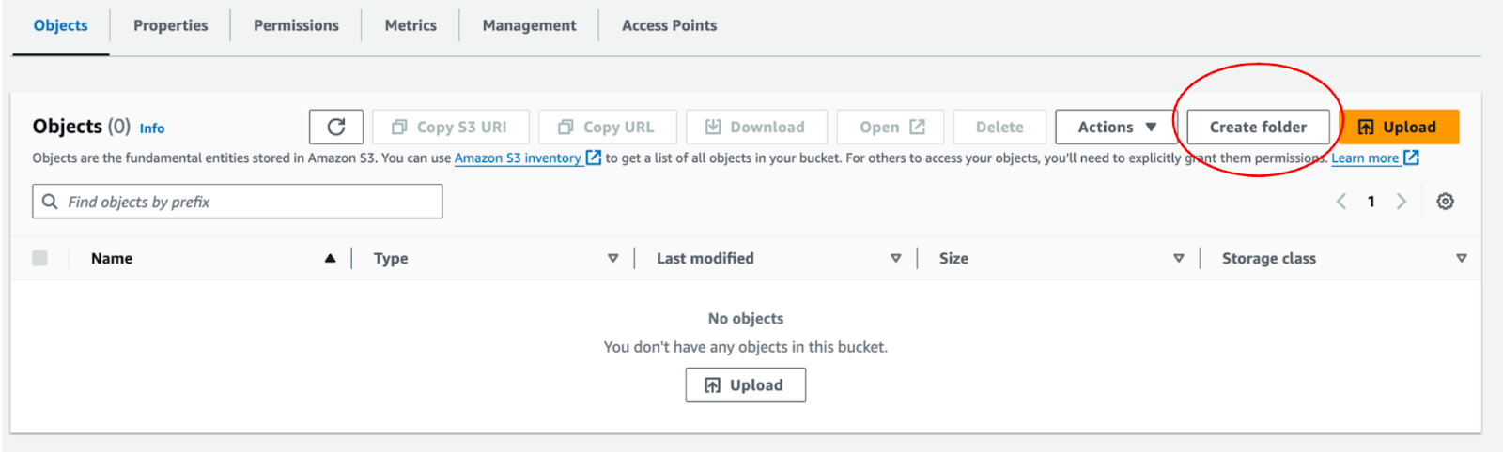
Task: Go to previous page arrow
Action: coord(1341,202)
